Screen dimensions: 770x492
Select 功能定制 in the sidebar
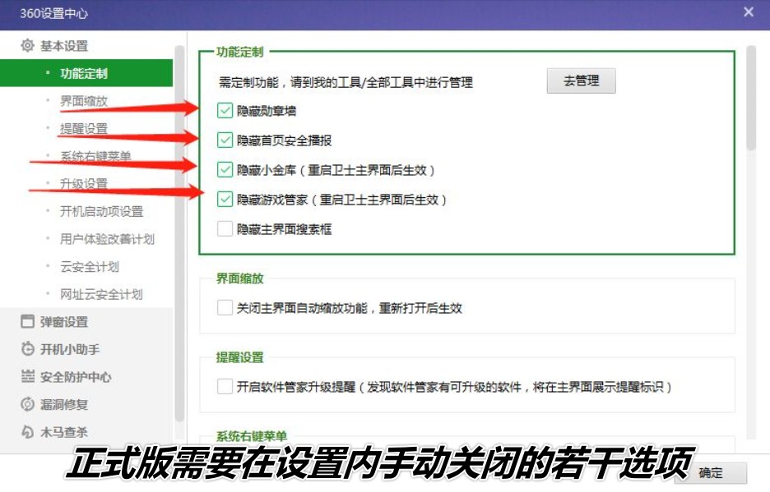(x=86, y=73)
